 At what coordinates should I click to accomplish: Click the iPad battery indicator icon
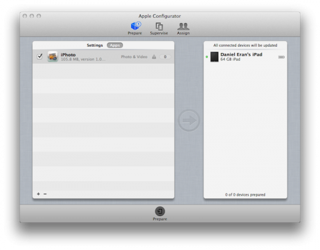tap(282, 57)
